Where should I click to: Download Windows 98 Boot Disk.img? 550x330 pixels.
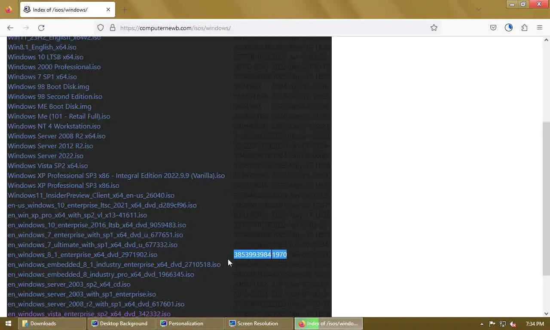point(48,86)
